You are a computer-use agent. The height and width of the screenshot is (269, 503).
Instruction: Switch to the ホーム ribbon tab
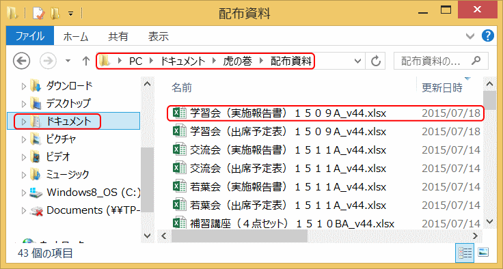click(x=76, y=37)
